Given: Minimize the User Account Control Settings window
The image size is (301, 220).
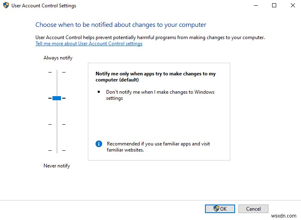Looking at the screenshot, I should click(256, 5).
